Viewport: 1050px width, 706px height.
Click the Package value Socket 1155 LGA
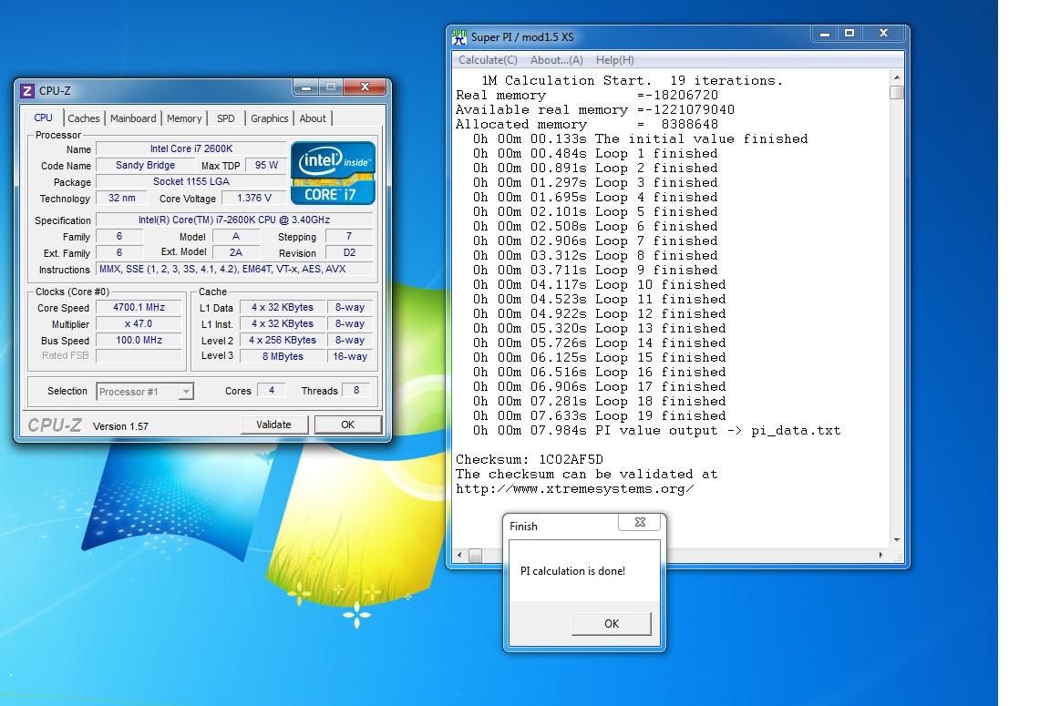pos(190,181)
